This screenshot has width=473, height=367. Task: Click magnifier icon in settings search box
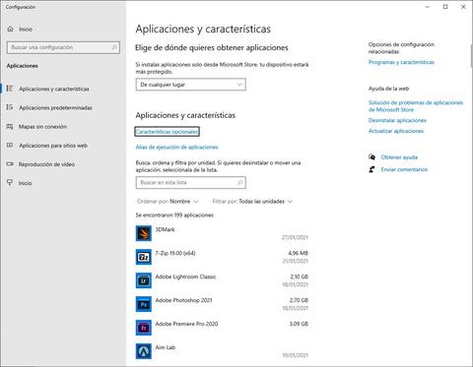(114, 47)
